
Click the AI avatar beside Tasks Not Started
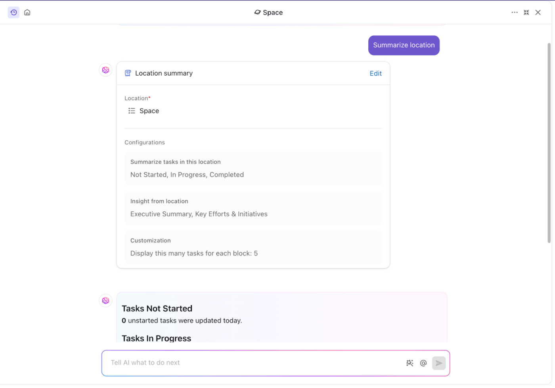click(105, 301)
